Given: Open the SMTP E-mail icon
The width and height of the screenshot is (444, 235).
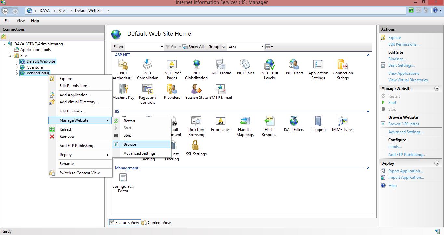Looking at the screenshot, I should pyautogui.click(x=221, y=92).
